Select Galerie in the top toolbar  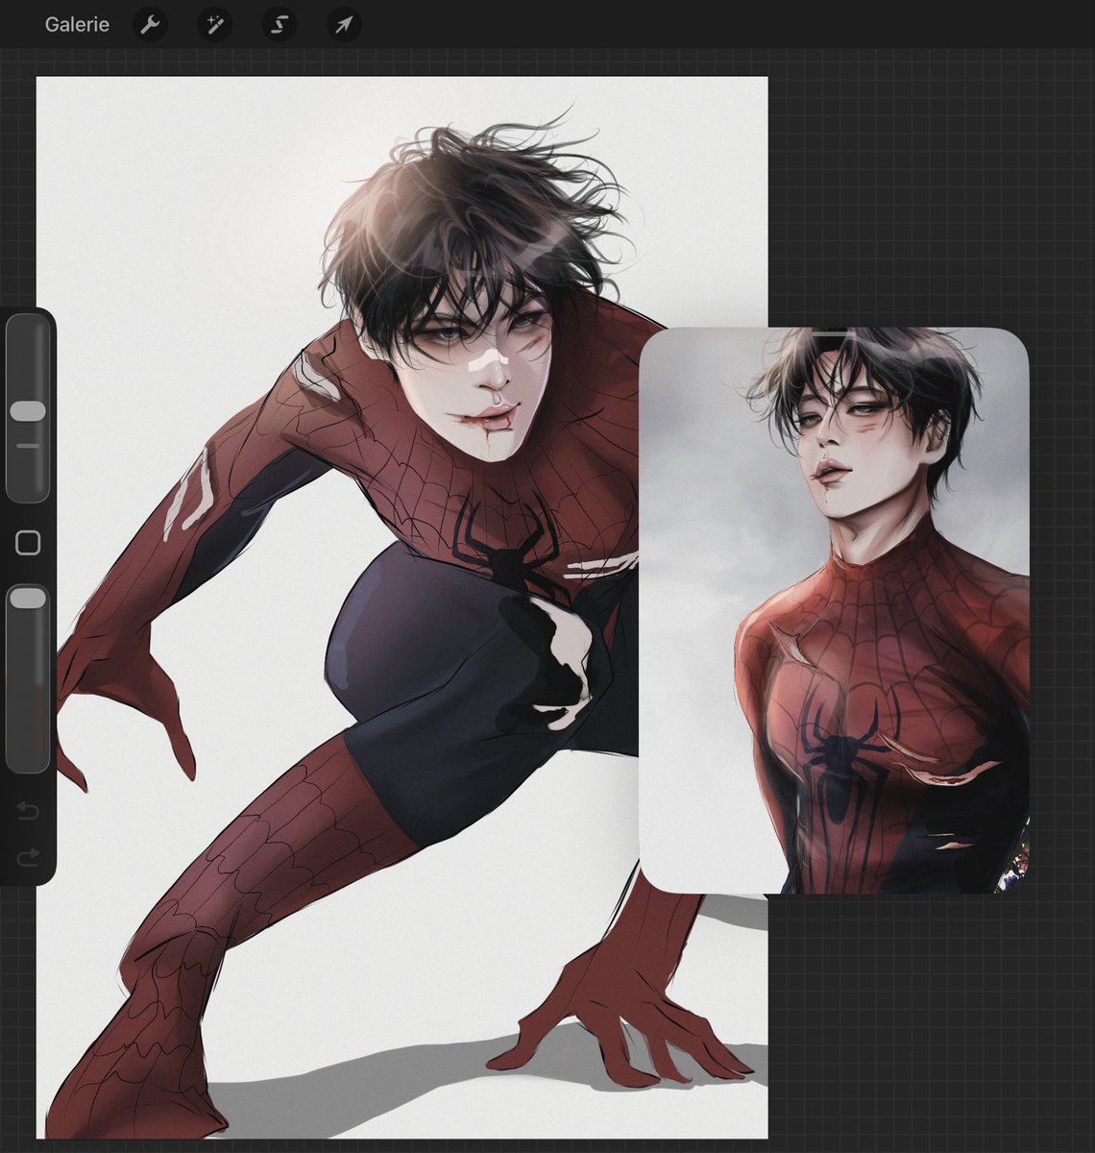(77, 24)
